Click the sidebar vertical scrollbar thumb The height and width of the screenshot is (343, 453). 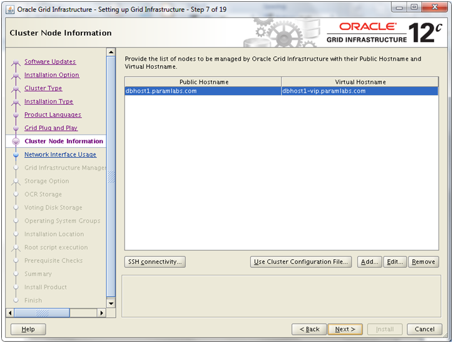tap(111, 177)
